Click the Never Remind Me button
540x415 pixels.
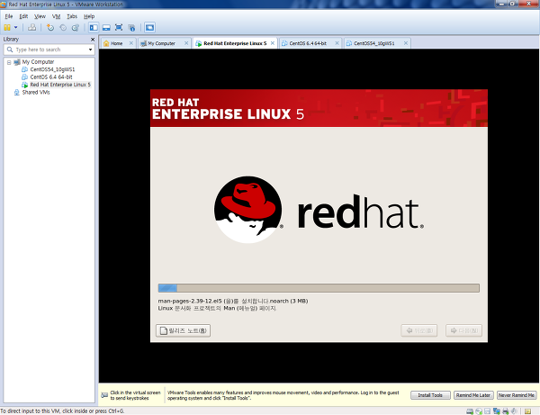point(517,395)
